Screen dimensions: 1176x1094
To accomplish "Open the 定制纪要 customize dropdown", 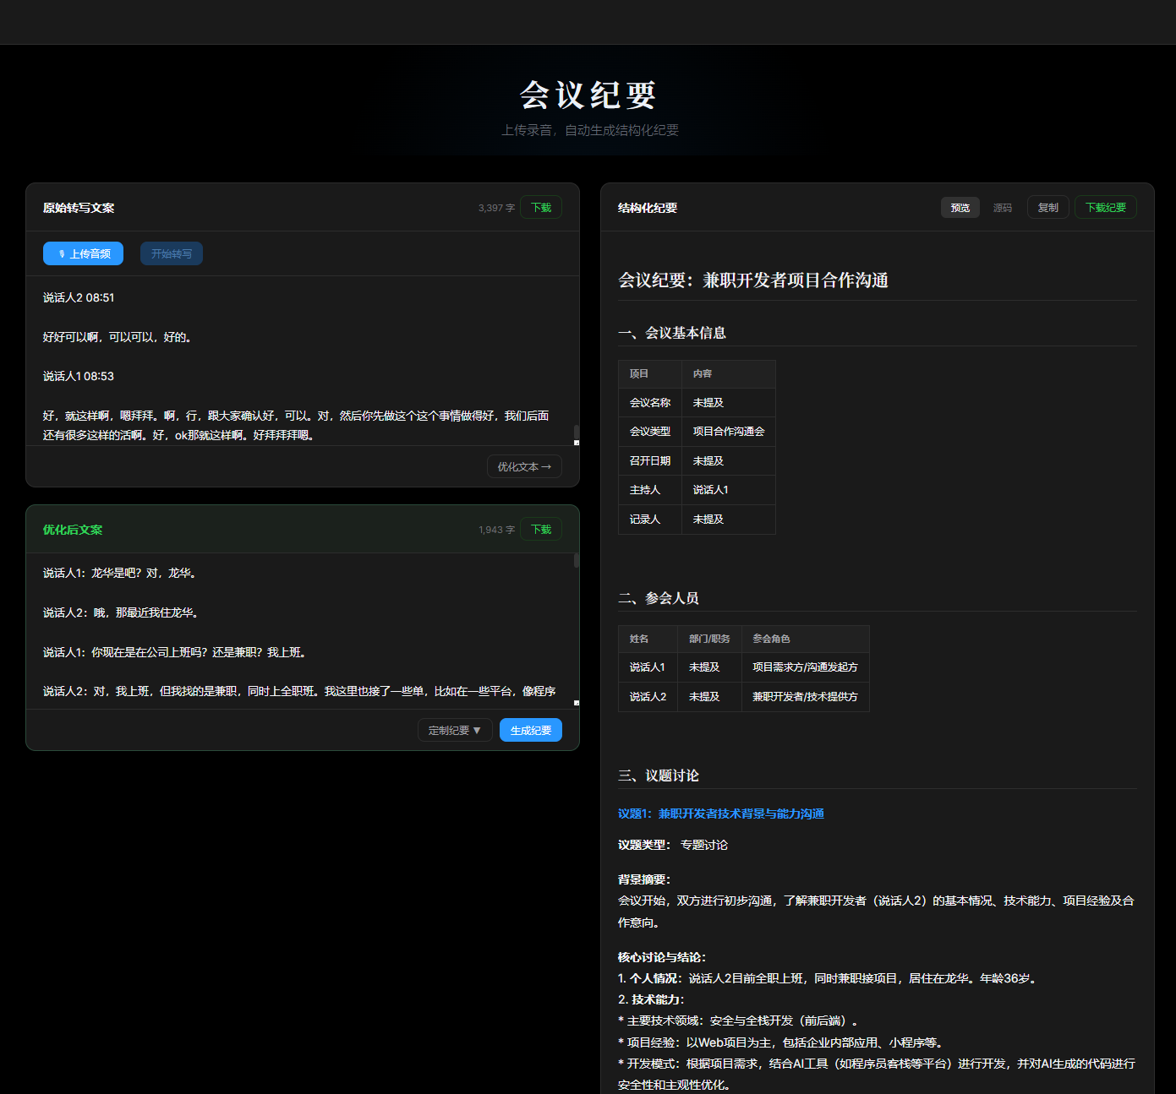I will [455, 730].
